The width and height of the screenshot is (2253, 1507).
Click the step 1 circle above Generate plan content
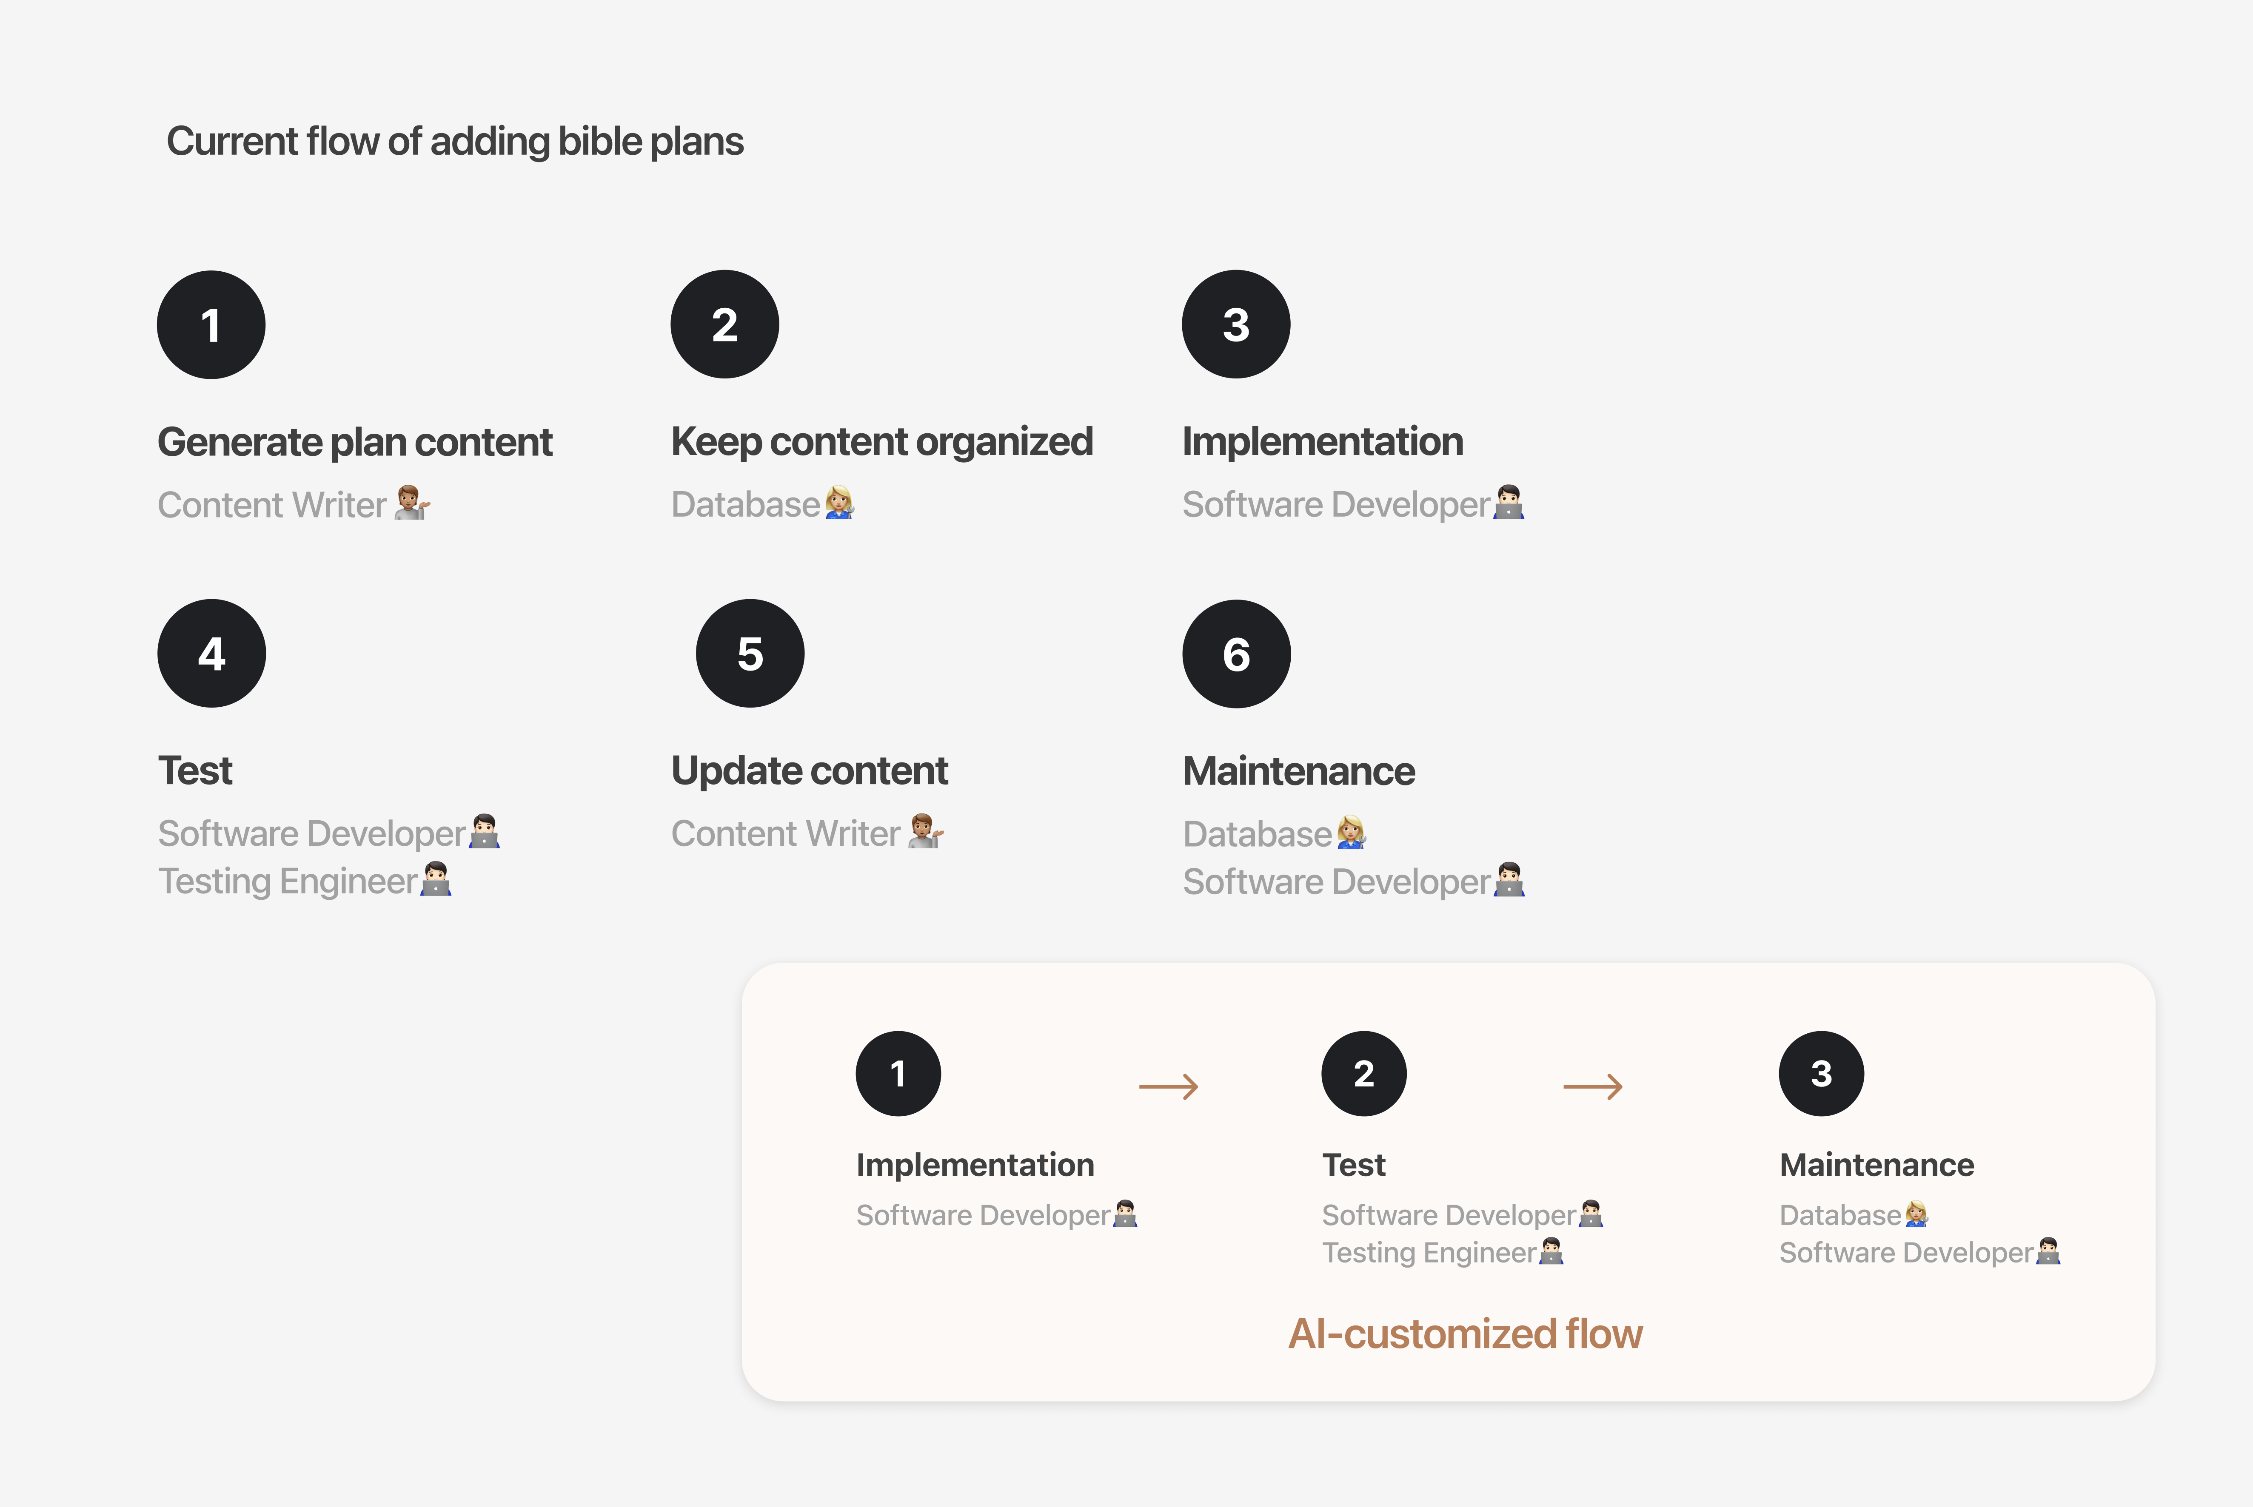pyautogui.click(x=211, y=325)
